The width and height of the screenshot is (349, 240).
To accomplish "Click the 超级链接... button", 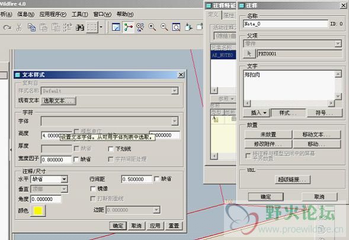I will (293, 179).
